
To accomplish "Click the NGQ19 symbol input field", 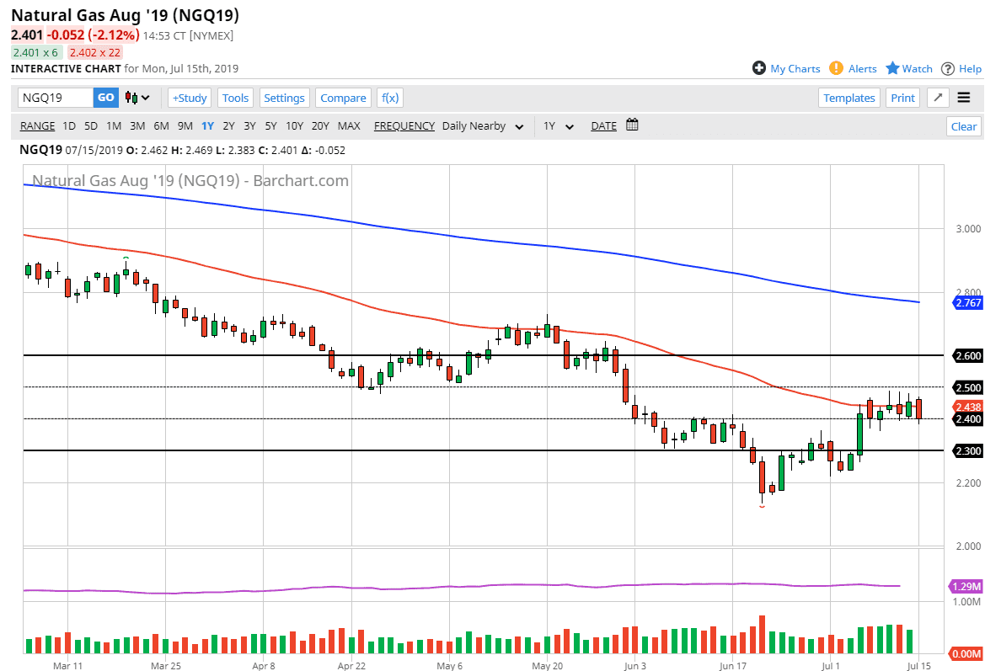I will (x=55, y=98).
